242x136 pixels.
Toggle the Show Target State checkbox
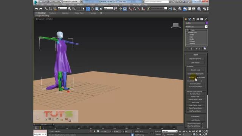202,126
